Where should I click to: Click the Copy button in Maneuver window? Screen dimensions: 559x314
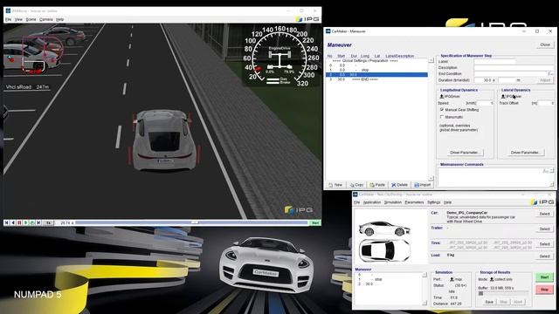tap(357, 185)
